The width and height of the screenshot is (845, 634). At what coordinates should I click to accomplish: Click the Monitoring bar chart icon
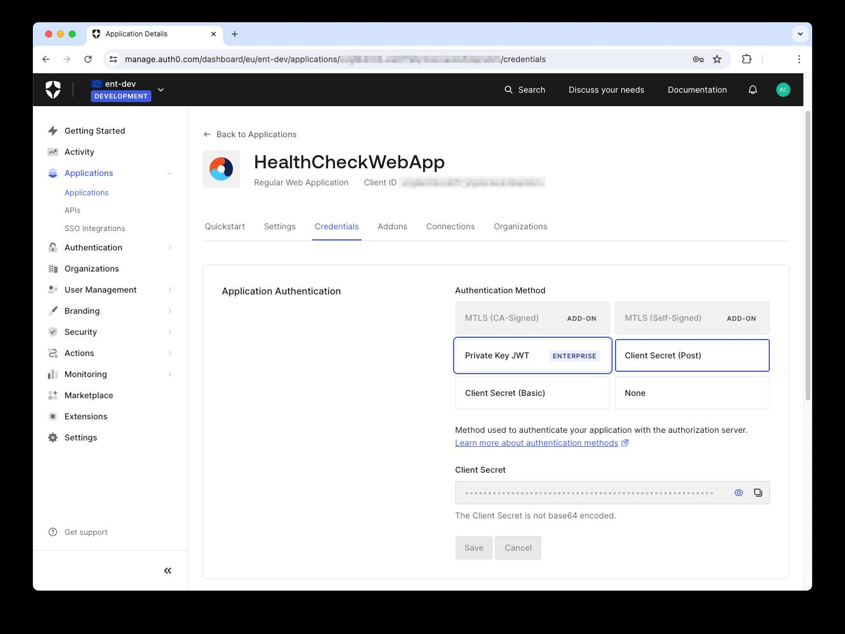point(53,374)
